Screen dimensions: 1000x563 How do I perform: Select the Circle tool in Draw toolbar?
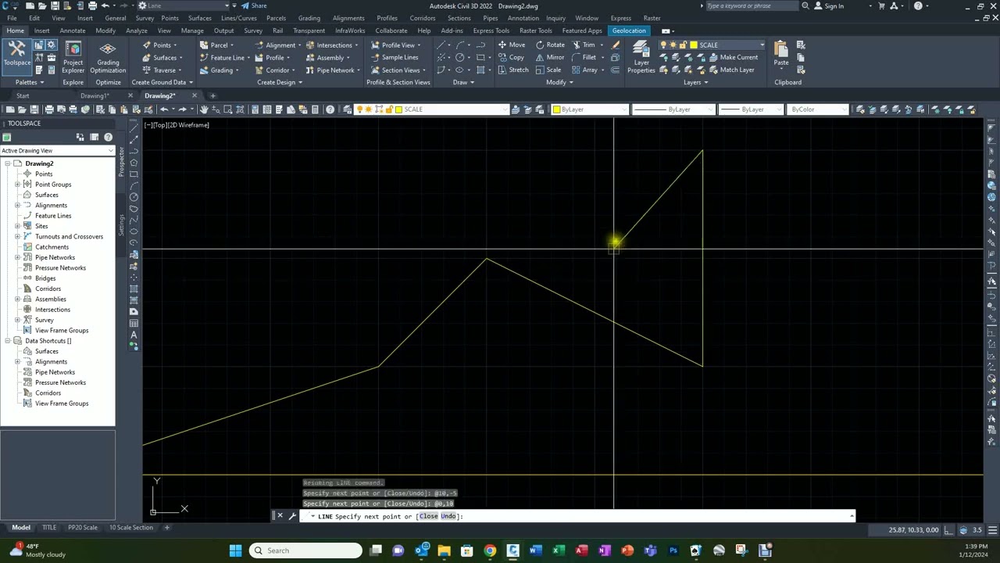tap(134, 197)
